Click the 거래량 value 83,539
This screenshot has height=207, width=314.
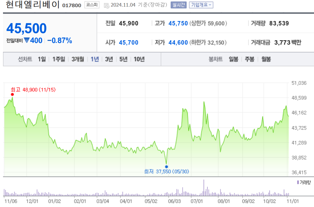coord(279,23)
